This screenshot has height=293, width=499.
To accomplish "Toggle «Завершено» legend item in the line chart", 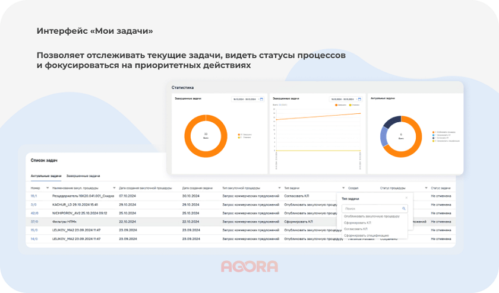I will [341, 104].
